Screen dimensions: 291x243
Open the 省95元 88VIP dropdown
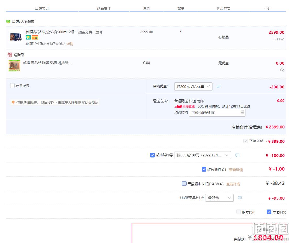[219, 198]
